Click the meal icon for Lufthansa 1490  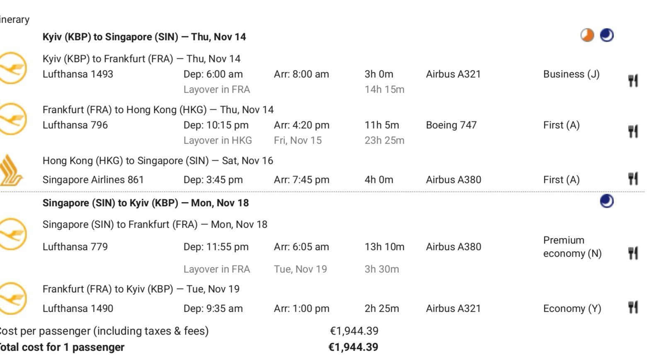[x=633, y=307]
